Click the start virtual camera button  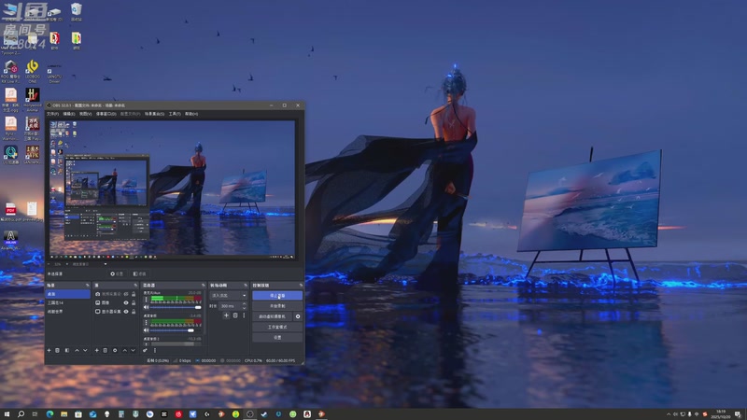[x=273, y=316]
